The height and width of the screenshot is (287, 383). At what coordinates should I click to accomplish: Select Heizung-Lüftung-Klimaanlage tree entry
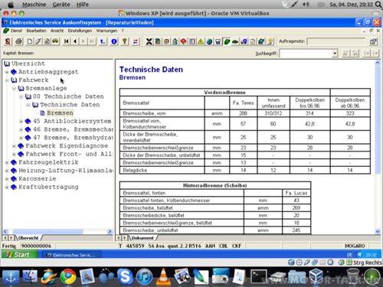point(66,171)
